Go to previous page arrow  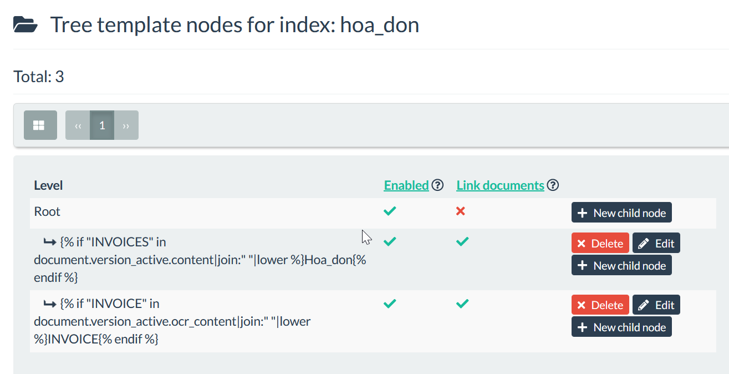[78, 125]
